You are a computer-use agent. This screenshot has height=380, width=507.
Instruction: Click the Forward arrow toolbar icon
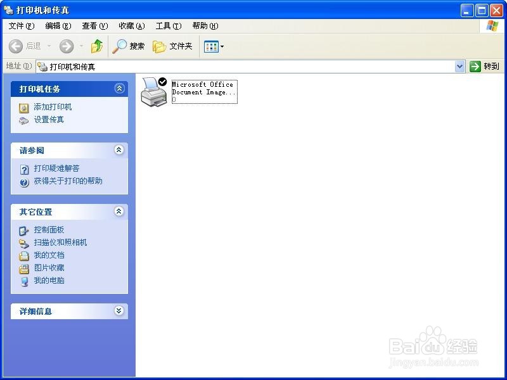[x=67, y=46]
